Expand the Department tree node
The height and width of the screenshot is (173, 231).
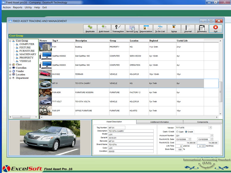click(10, 78)
